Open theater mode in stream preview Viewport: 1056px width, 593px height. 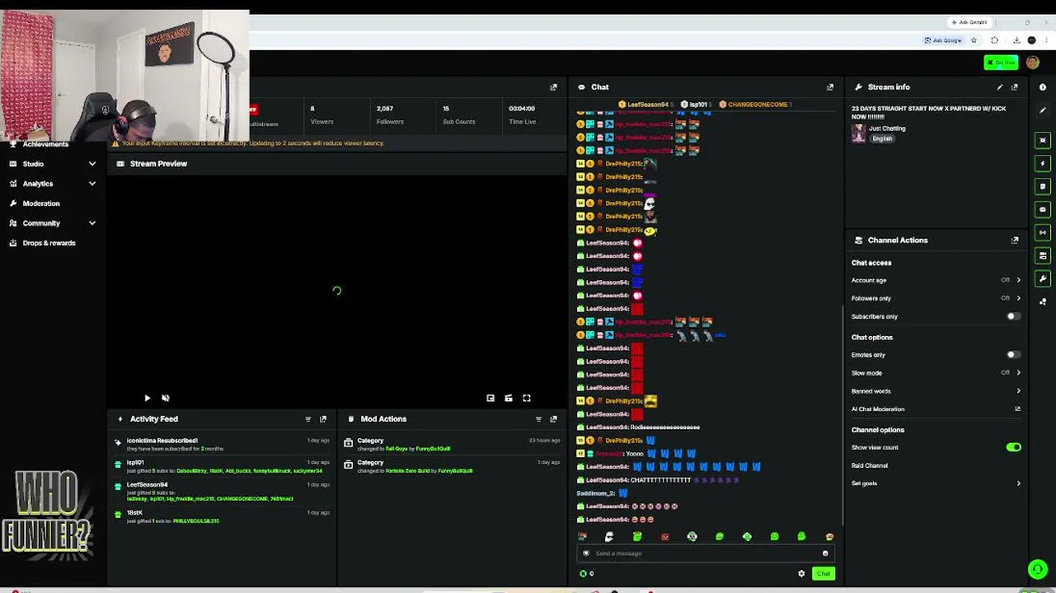pos(509,399)
